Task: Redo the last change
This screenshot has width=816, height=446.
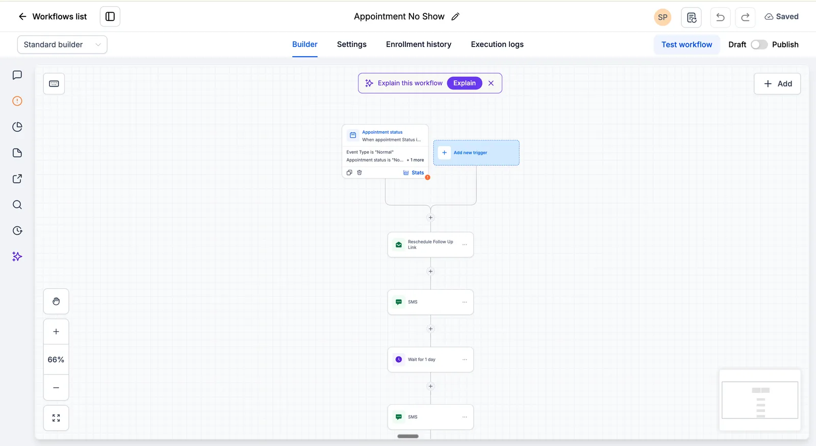Action: (x=745, y=17)
